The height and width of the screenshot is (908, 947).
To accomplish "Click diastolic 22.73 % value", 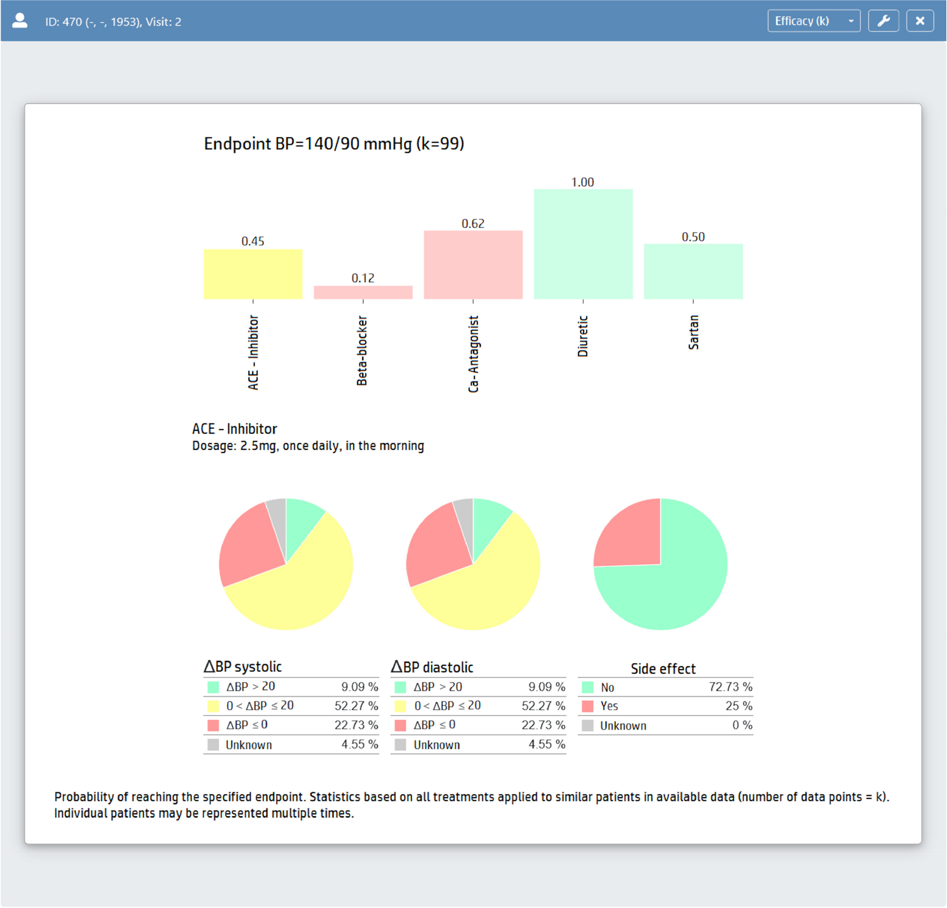I will pos(543,725).
